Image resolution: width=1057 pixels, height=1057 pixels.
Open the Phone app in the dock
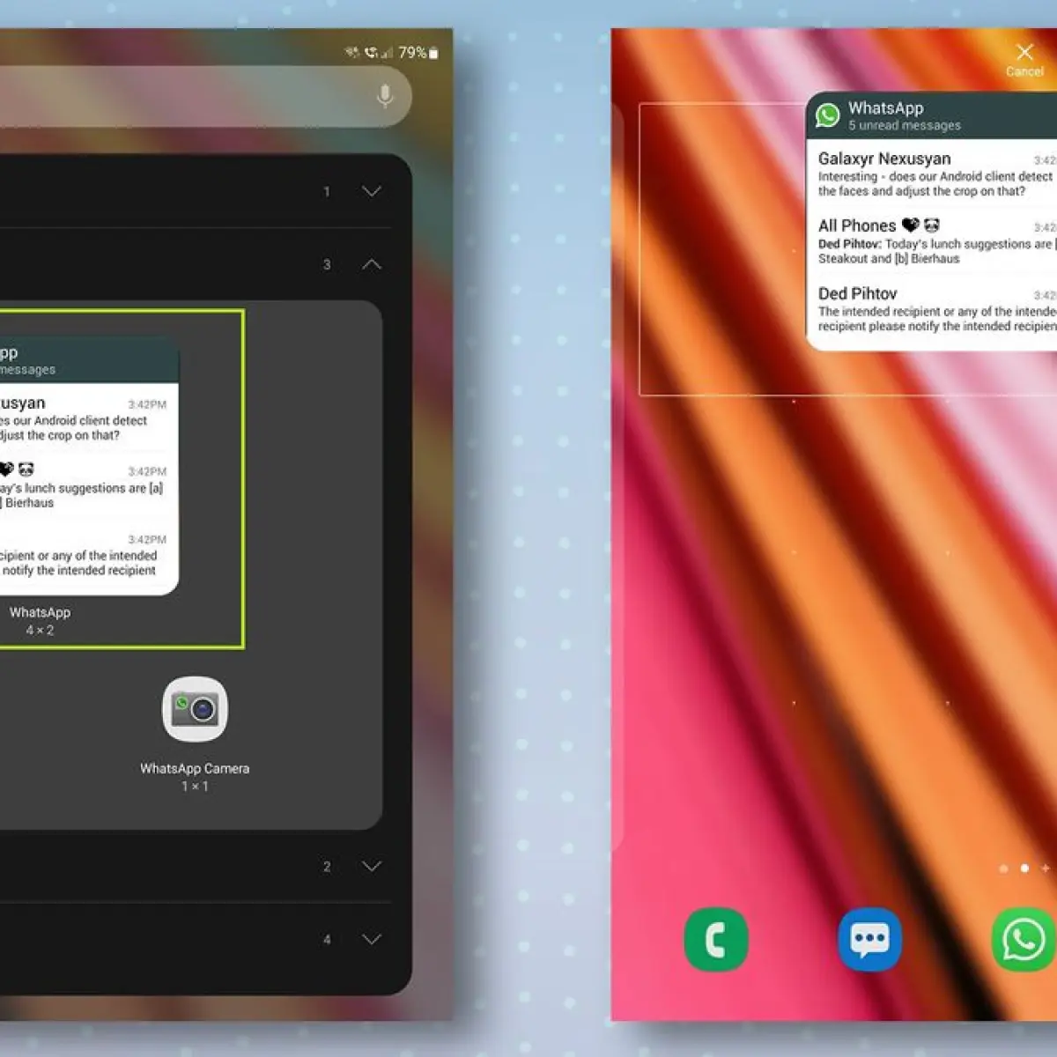point(716,940)
